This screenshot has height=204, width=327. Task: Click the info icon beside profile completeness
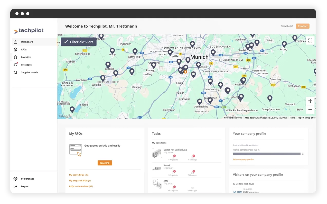click(303, 154)
